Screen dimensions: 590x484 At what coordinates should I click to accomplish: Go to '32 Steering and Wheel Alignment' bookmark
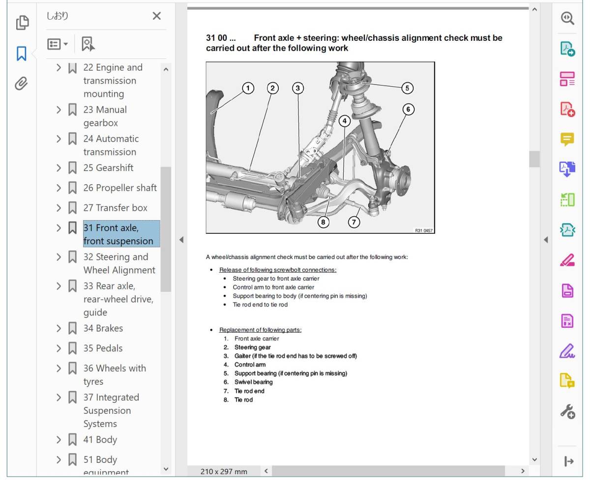tap(119, 263)
